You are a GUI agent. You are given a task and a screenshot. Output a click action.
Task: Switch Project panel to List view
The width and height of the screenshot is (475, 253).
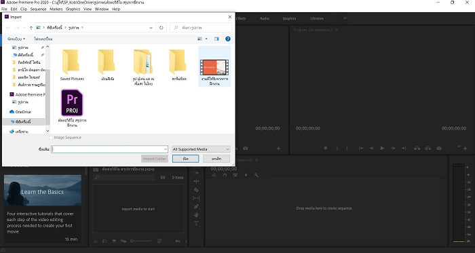coord(104,241)
